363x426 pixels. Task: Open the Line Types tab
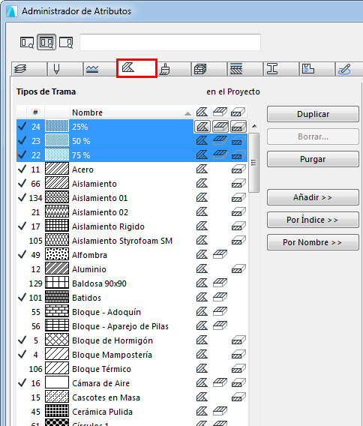(100, 69)
